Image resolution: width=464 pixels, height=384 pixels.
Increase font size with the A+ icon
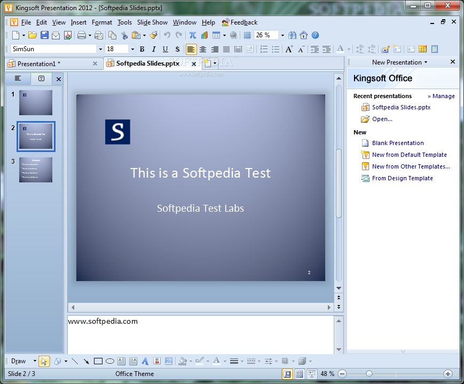[289, 49]
